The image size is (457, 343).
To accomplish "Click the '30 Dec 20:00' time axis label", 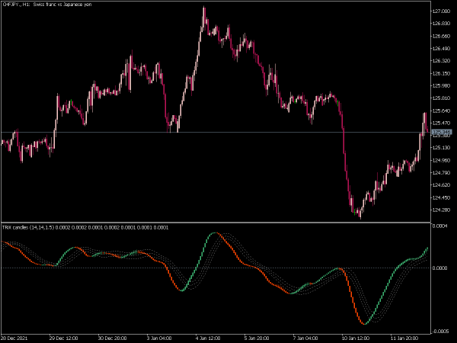I will point(112,338).
